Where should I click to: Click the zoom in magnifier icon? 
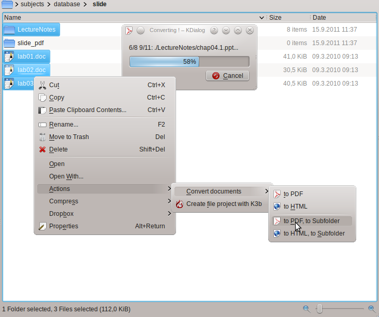[372, 309]
